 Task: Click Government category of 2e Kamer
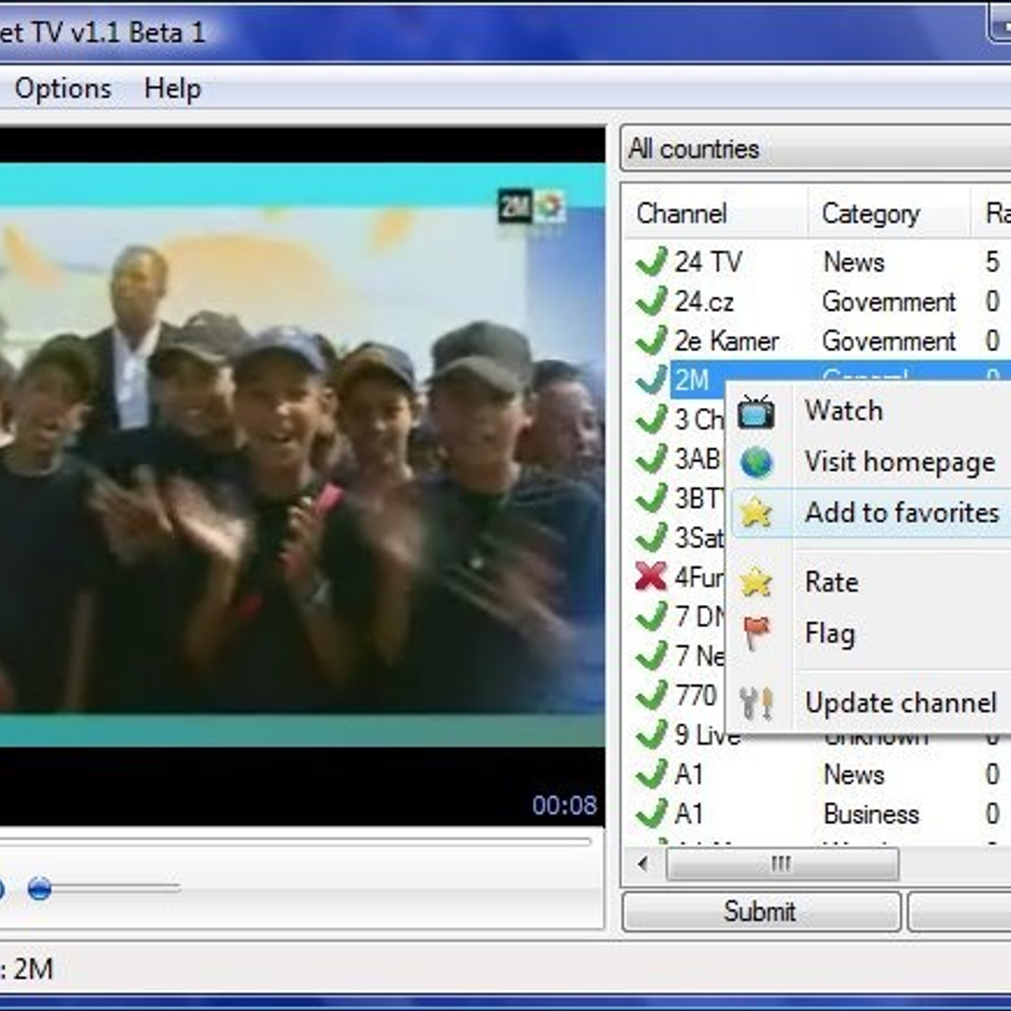pos(889,340)
